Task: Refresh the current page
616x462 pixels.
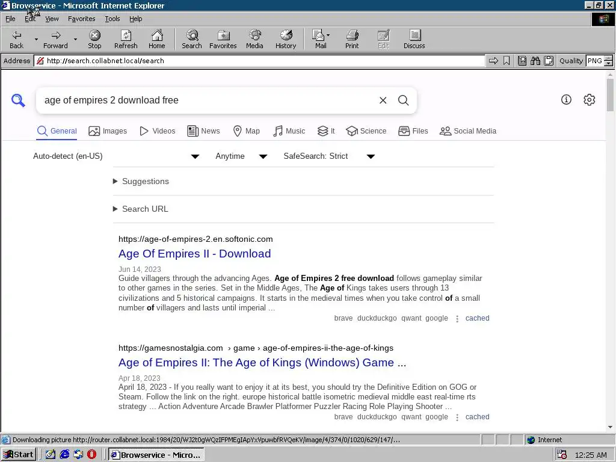Action: point(126,39)
